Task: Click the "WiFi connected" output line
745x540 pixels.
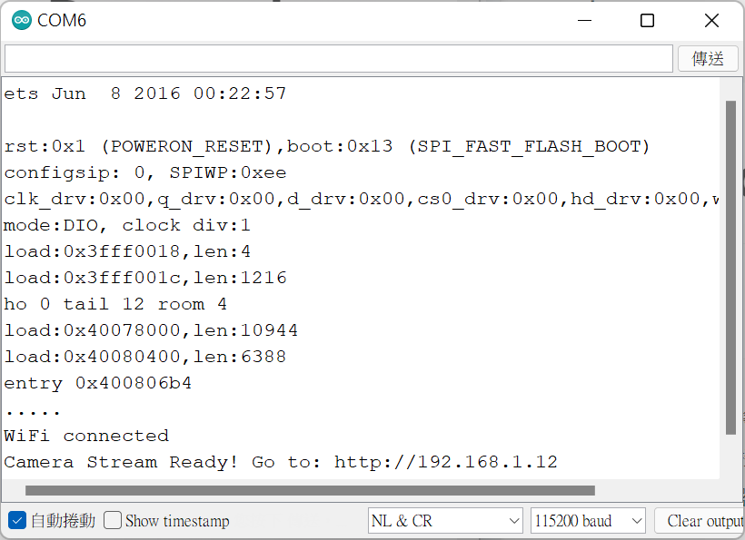Action: point(86,436)
